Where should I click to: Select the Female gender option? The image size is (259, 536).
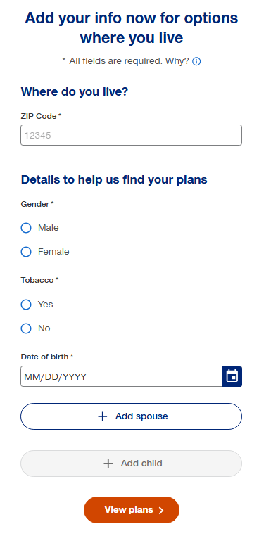pos(26,252)
